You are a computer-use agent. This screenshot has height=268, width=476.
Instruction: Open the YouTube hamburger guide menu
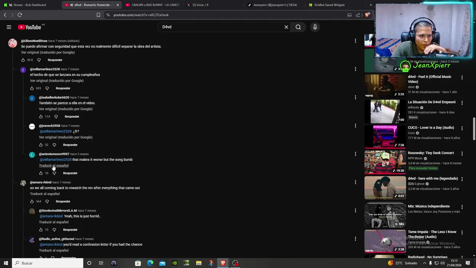click(x=9, y=27)
